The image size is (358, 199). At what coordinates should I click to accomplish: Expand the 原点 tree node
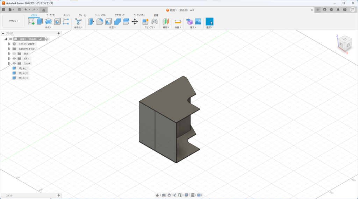[x=9, y=54]
